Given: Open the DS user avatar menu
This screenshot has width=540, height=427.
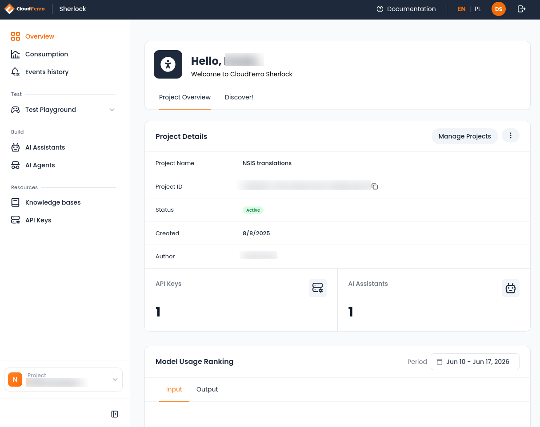Looking at the screenshot, I should [499, 9].
